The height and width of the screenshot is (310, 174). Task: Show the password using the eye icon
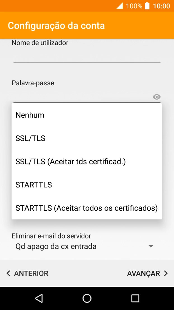point(156,97)
